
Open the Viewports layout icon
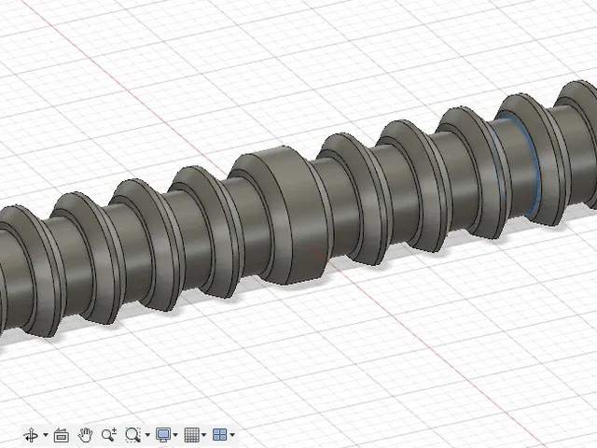tap(220, 435)
